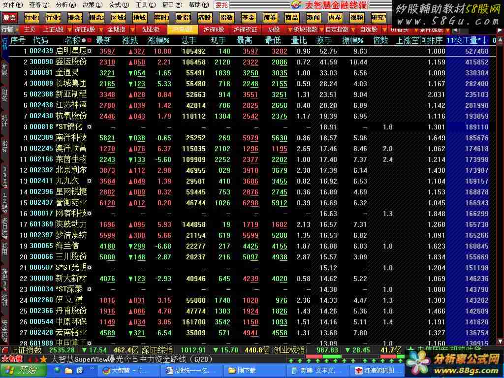
Task: Open the 研究 research toolbar button
Action: [378, 17]
